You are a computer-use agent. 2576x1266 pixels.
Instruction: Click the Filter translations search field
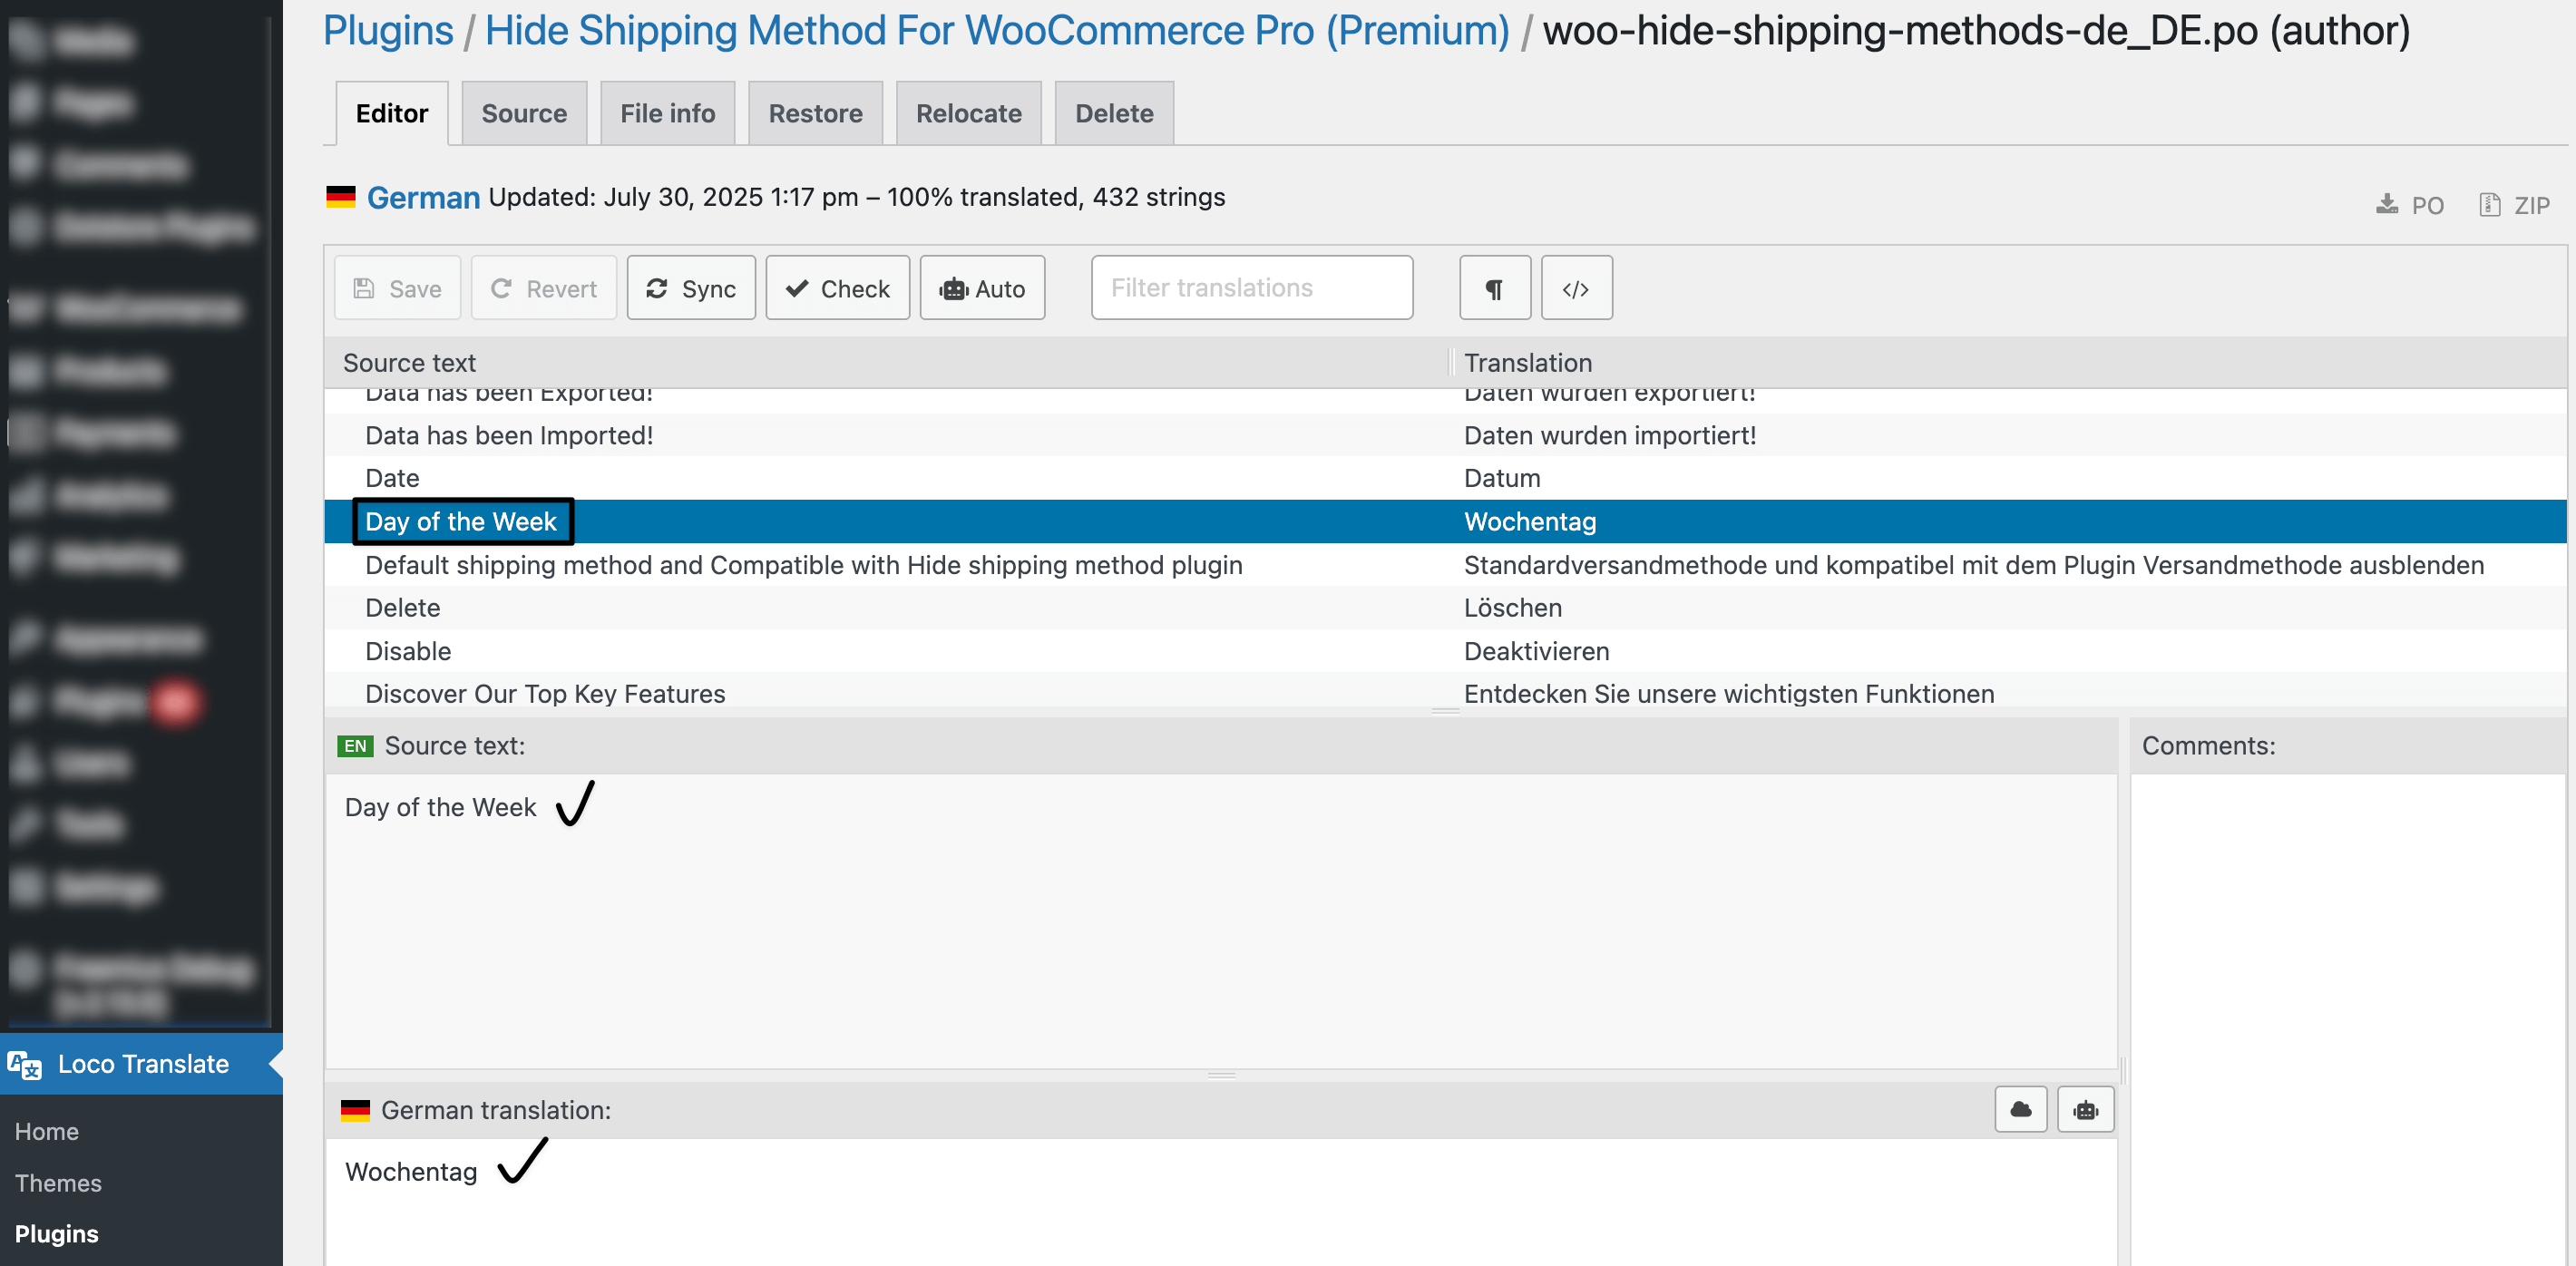1251,288
